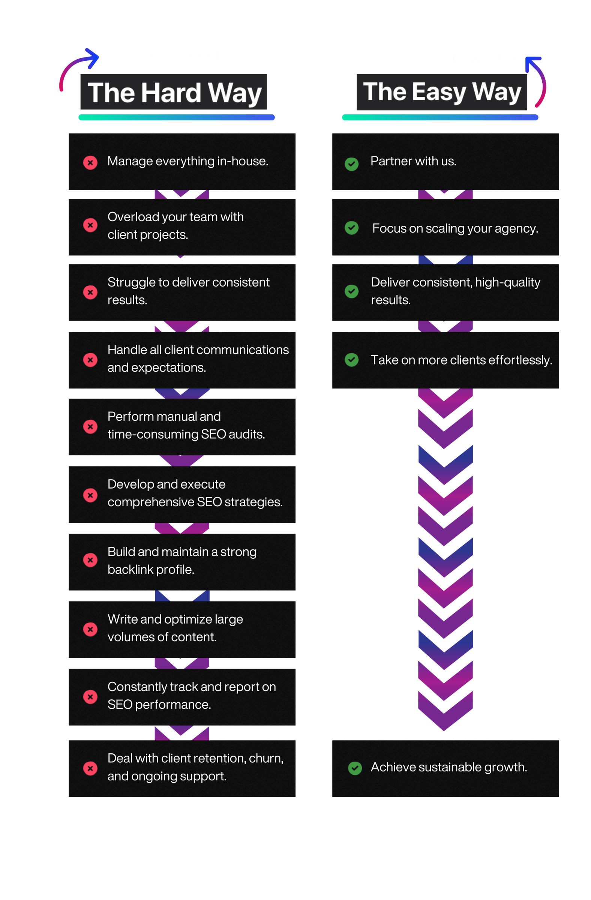Viewport: 591px width, 900px height.
Task: Click green checkmark beside 'Focus on scaling your agency'
Action: pyautogui.click(x=351, y=228)
